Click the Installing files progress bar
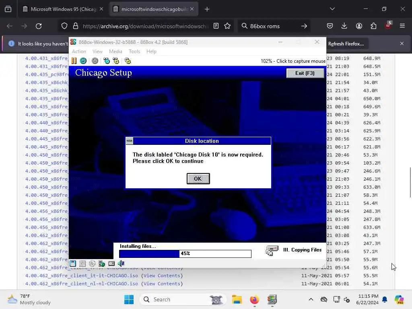 (185, 253)
